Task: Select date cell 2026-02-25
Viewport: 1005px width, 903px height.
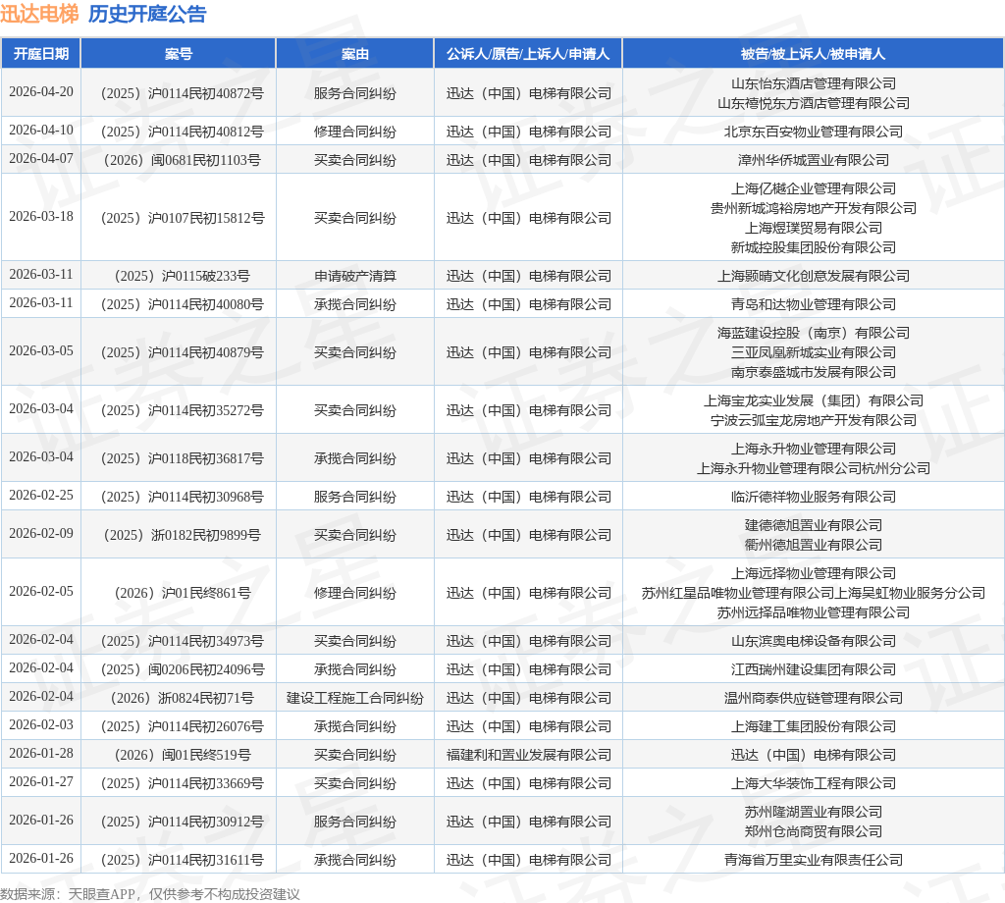Action: pyautogui.click(x=41, y=496)
